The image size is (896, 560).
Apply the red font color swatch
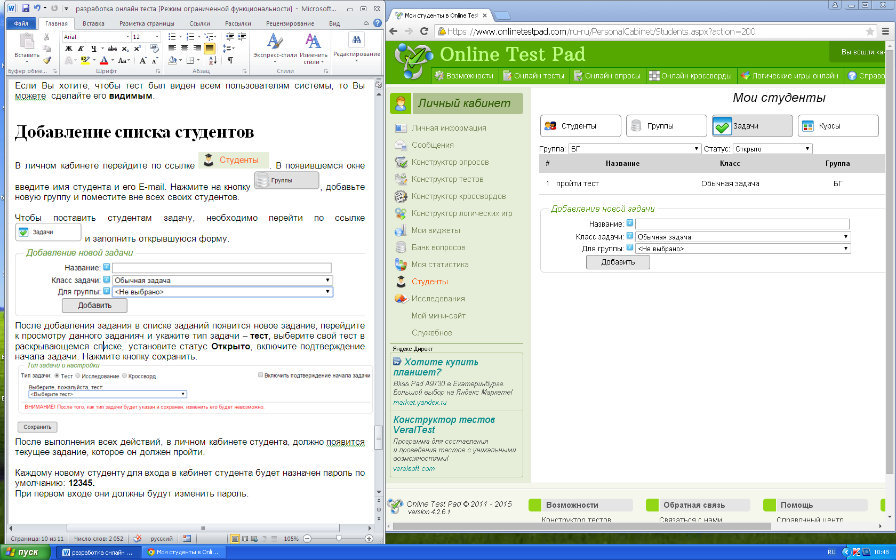(x=105, y=60)
